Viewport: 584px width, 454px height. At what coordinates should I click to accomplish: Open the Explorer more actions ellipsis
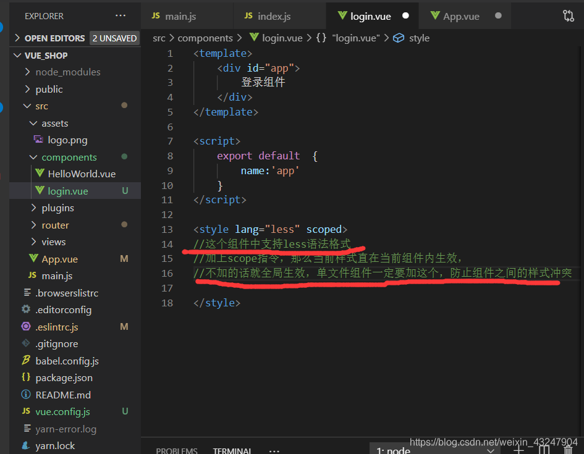121,15
